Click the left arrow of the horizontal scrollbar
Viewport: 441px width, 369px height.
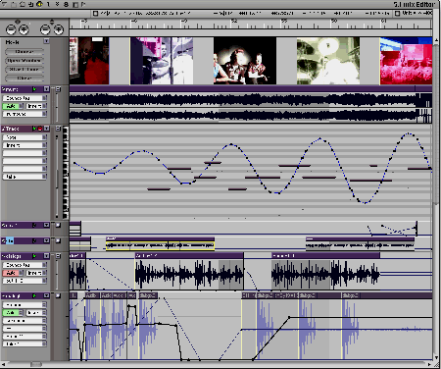click(3, 364)
